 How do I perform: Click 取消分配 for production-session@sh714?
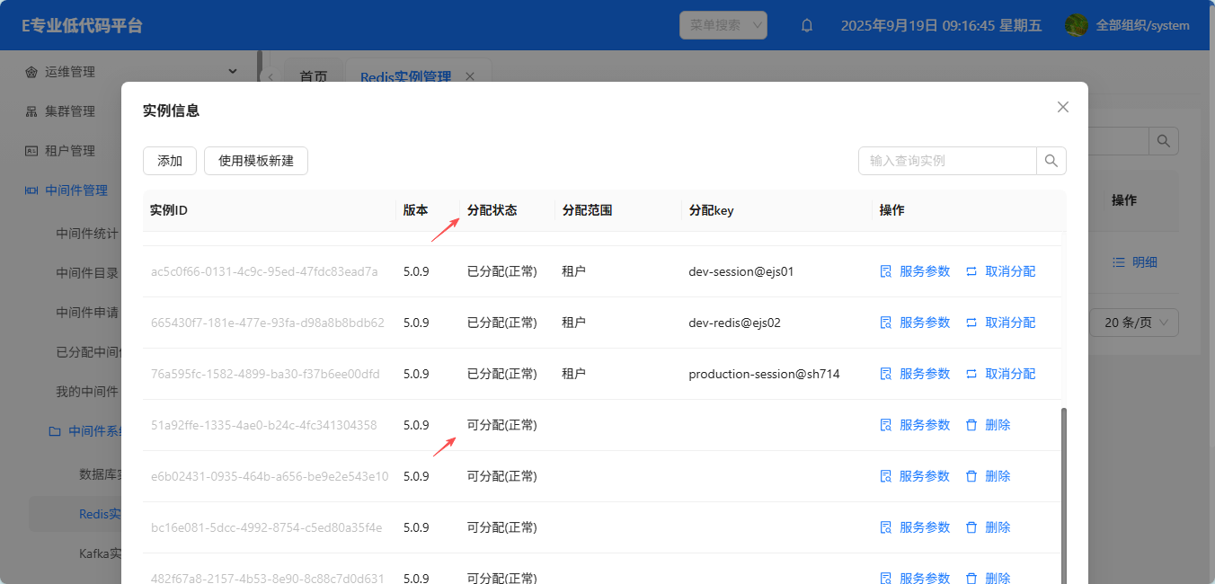tap(1009, 374)
